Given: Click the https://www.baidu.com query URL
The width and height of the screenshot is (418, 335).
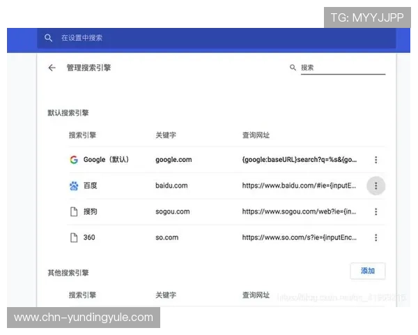Looking at the screenshot, I should coord(299,186).
